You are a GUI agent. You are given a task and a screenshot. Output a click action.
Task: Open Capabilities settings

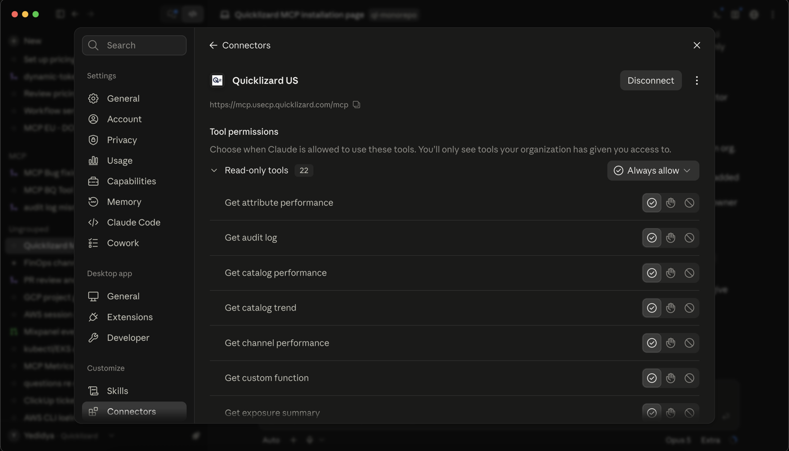[x=134, y=181]
